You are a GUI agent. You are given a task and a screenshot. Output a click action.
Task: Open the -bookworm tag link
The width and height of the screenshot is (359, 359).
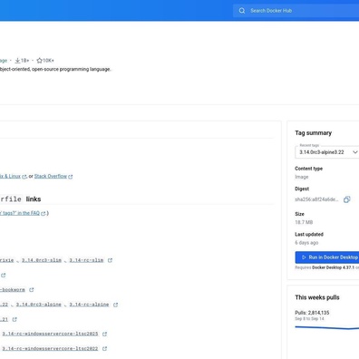[13, 290]
